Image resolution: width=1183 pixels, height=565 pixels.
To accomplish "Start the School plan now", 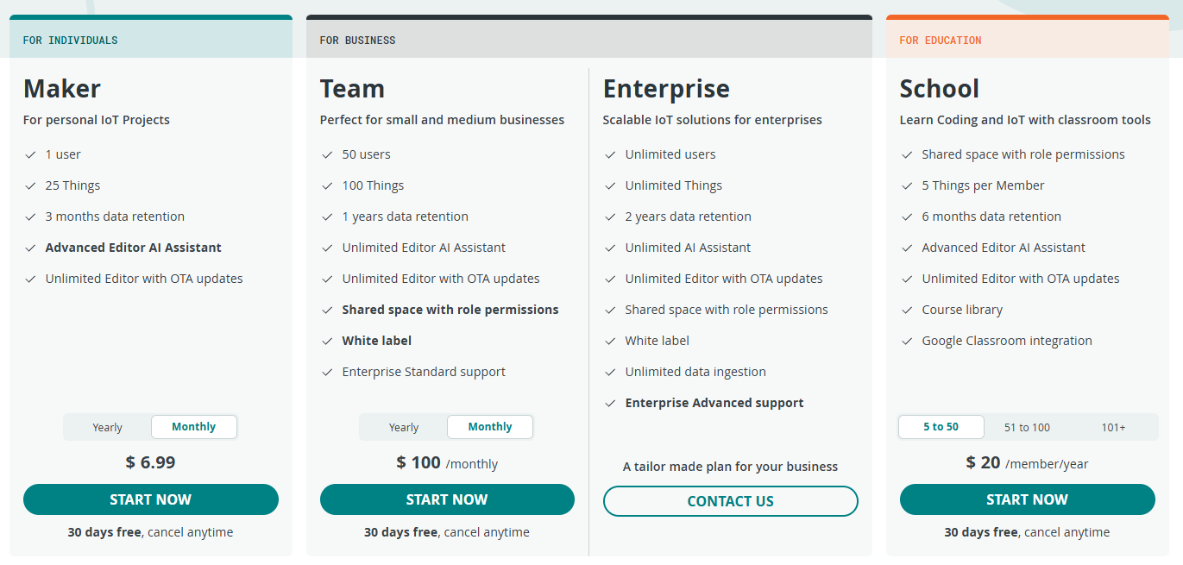I will (x=1027, y=499).
